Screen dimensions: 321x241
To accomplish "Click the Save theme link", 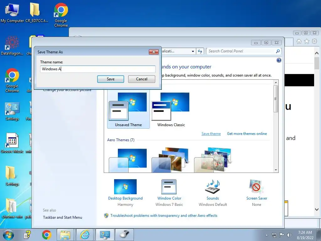I will 211,134.
